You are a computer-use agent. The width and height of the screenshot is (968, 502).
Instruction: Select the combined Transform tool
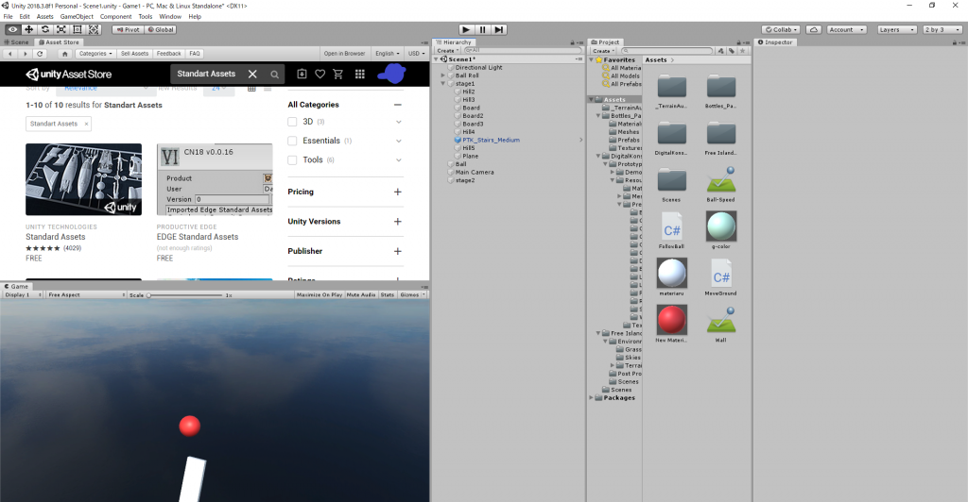(x=94, y=29)
